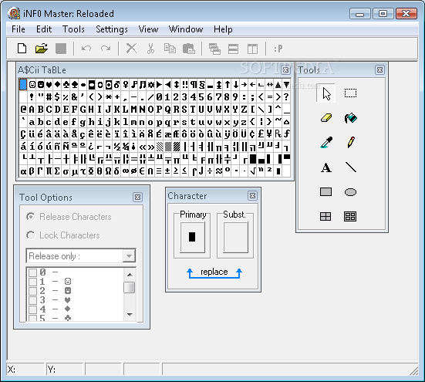Activate the Text tool (letter A)

coord(325,167)
